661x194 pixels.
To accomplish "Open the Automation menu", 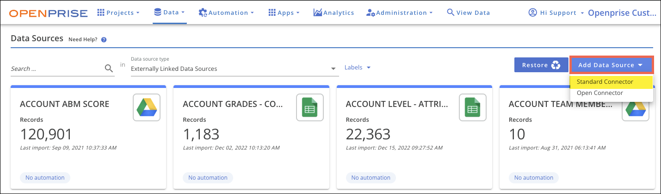I will coord(226,13).
